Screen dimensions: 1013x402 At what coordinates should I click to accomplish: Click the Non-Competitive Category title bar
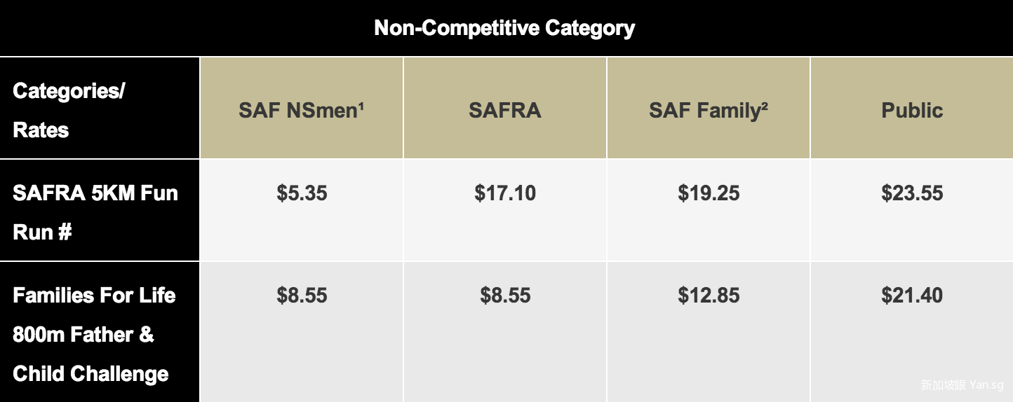505,28
